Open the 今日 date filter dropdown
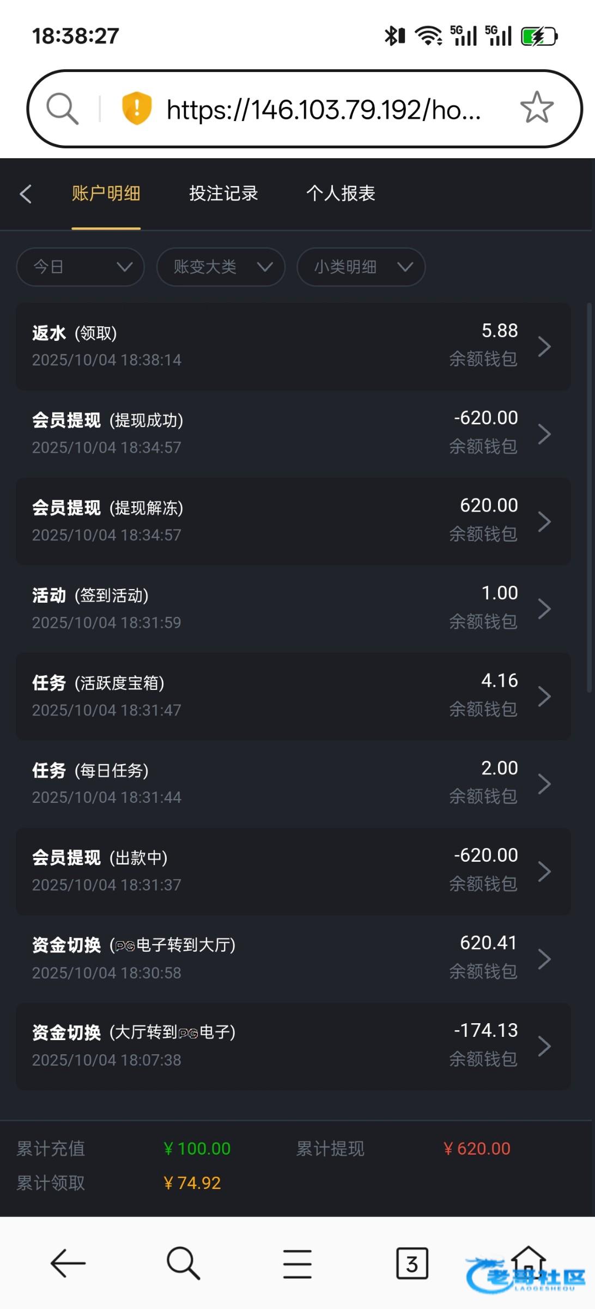 pos(80,267)
